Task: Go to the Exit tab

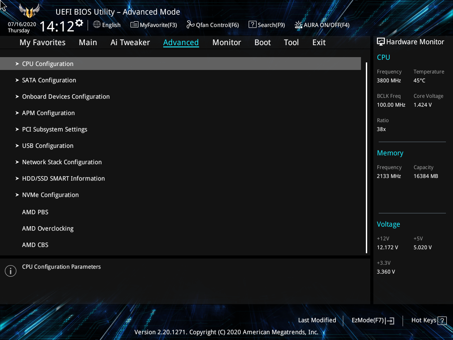Action: click(319, 42)
